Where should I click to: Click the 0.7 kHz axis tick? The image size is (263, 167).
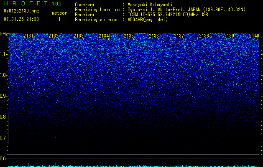click(4, 138)
